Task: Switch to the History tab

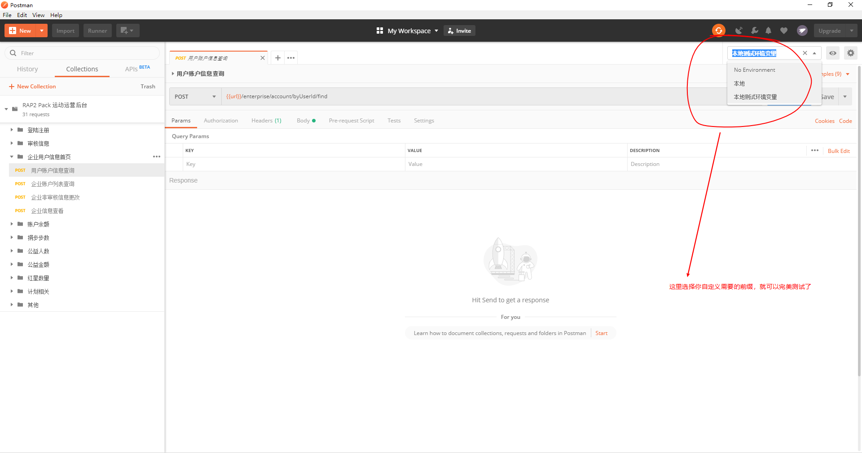Action: pyautogui.click(x=27, y=69)
